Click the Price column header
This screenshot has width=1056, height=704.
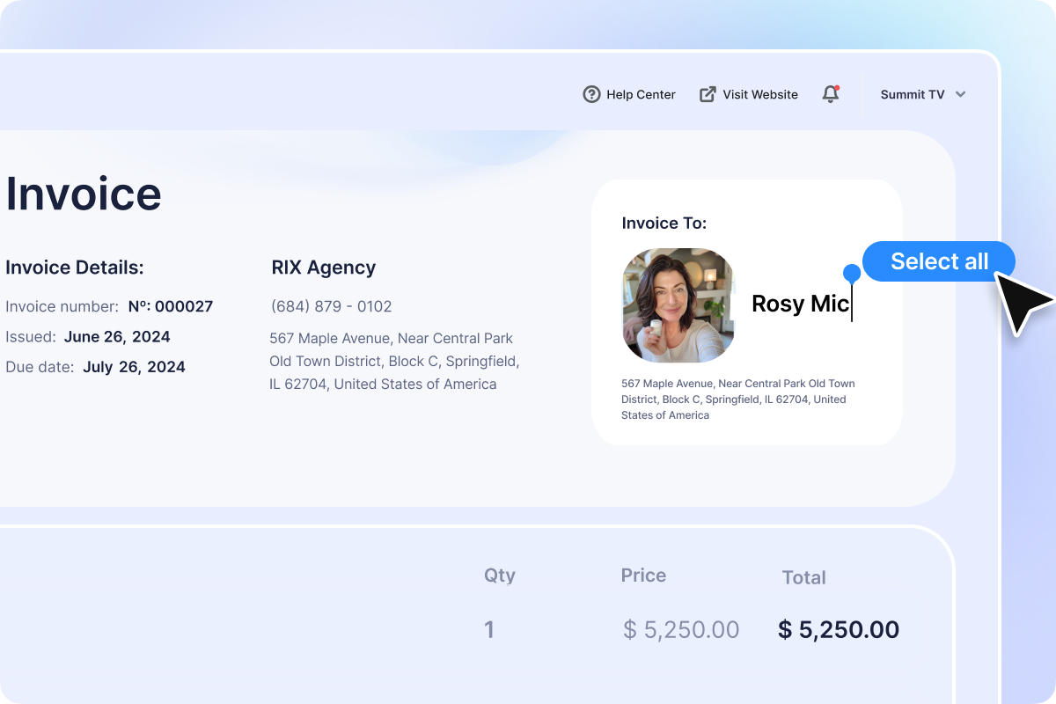click(643, 576)
